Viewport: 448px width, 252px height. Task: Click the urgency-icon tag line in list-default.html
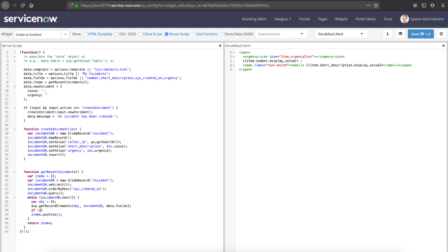[x=293, y=57]
